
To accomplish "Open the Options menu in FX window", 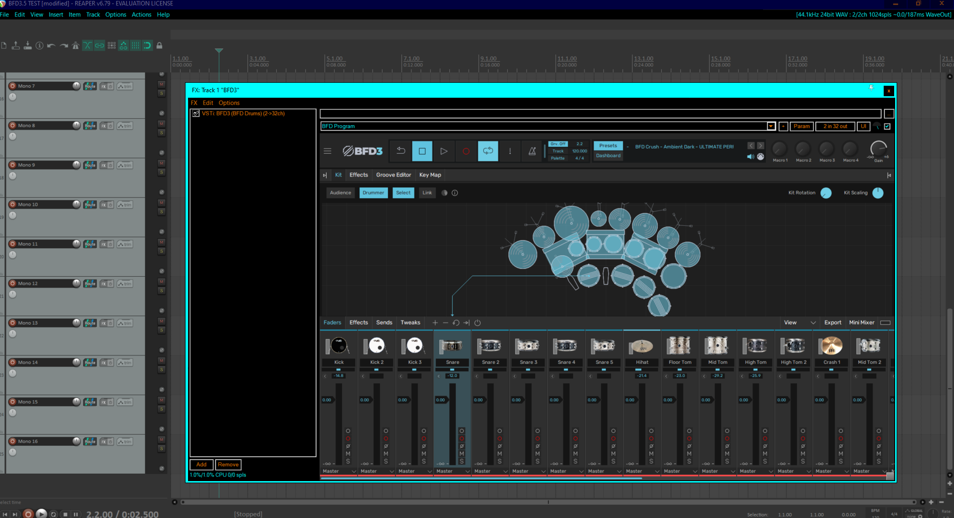I will (229, 103).
